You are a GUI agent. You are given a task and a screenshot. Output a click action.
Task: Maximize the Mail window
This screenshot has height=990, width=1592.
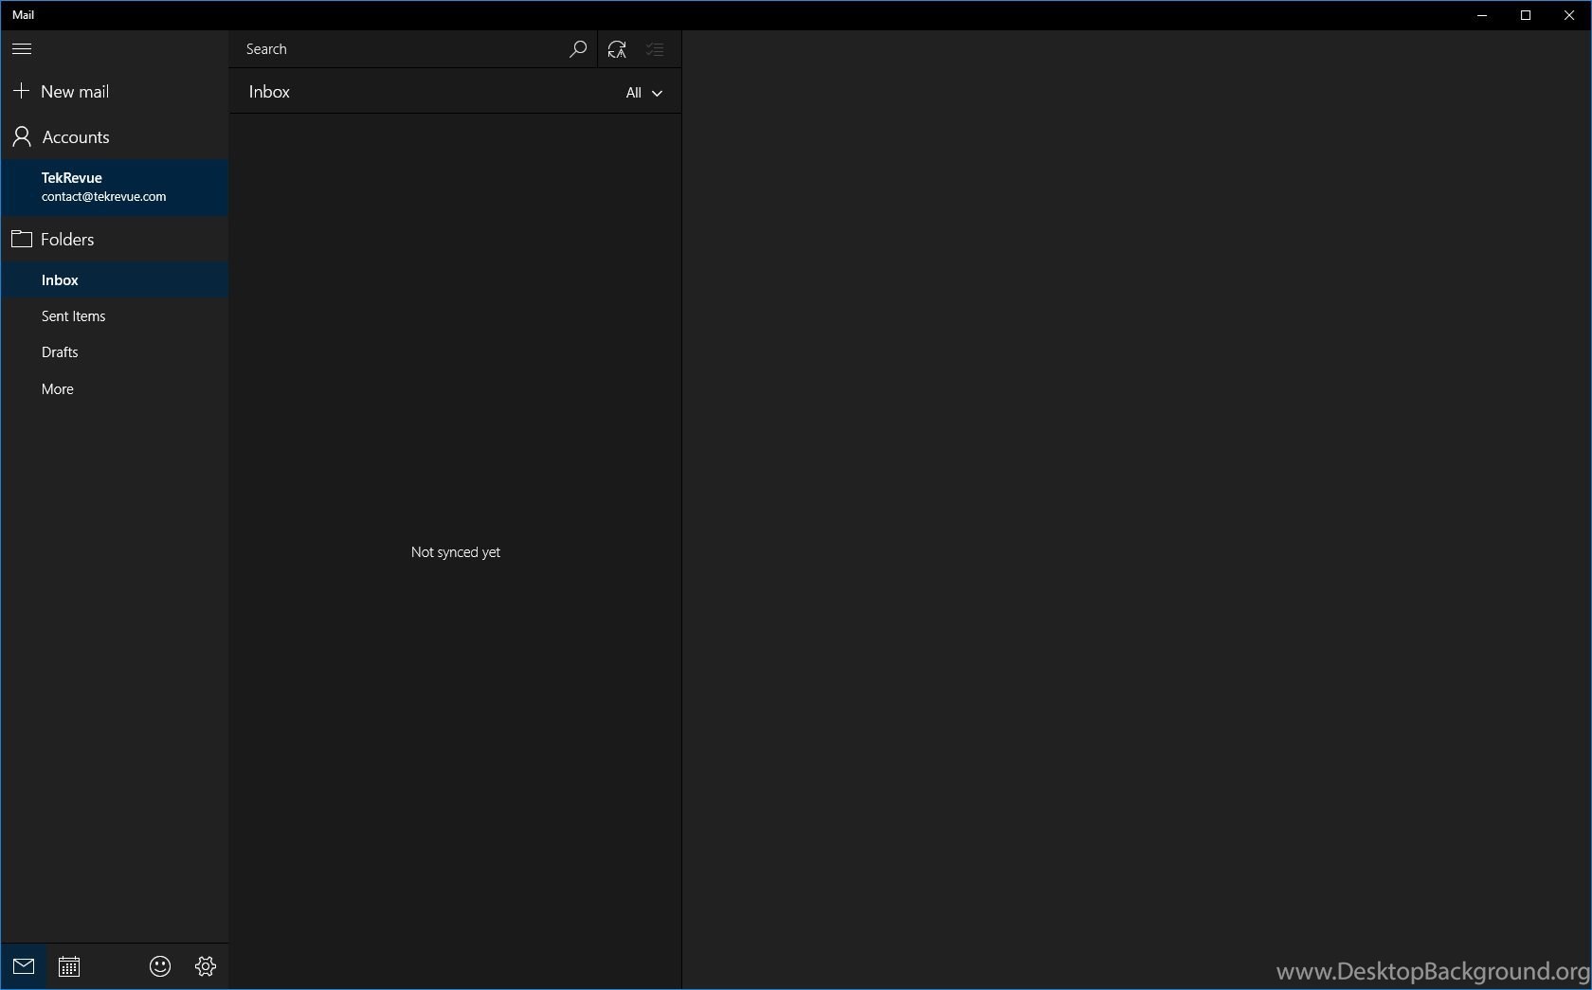pos(1526,15)
